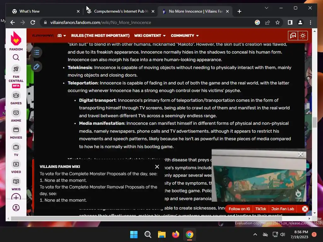Screen dimensions: 323x242
Task: Open Windows taskbar search
Action: (148, 234)
